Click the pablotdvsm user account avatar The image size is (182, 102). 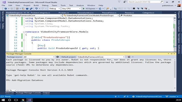point(179,5)
